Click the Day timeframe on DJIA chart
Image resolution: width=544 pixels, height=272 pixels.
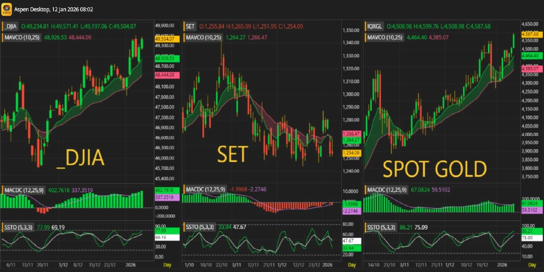coord(167,264)
